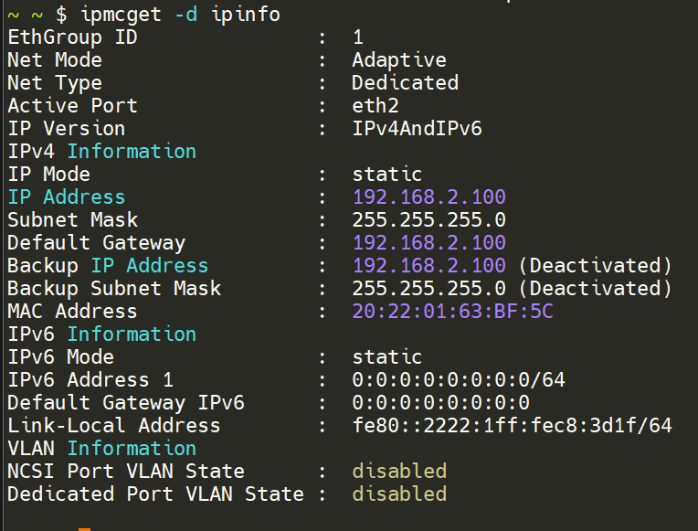Click the Active Port value eth2
The width and height of the screenshot is (698, 531).
(x=375, y=106)
